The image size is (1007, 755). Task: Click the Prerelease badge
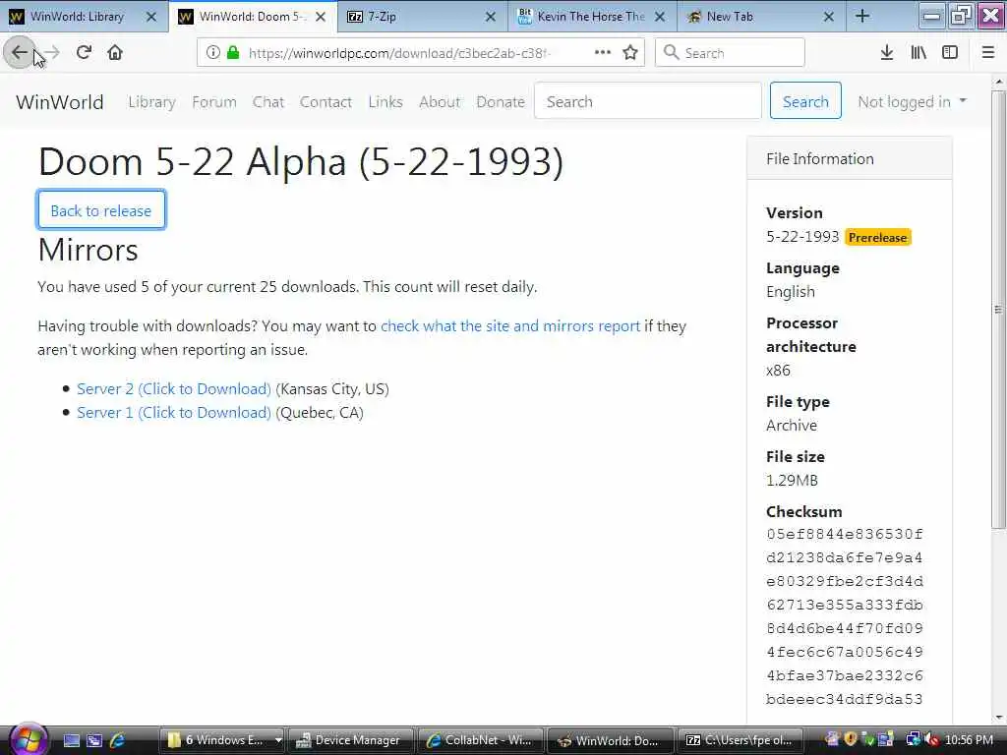coord(877,237)
